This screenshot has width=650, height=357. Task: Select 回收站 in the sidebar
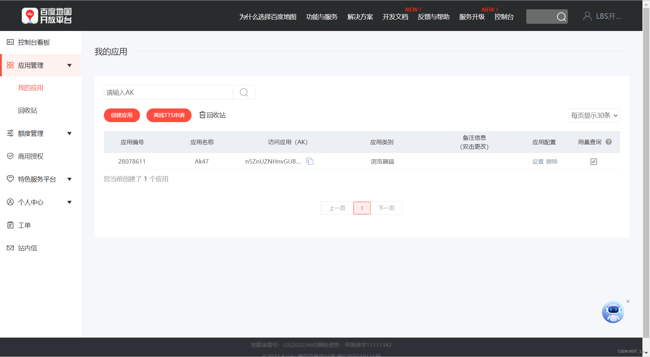click(28, 111)
